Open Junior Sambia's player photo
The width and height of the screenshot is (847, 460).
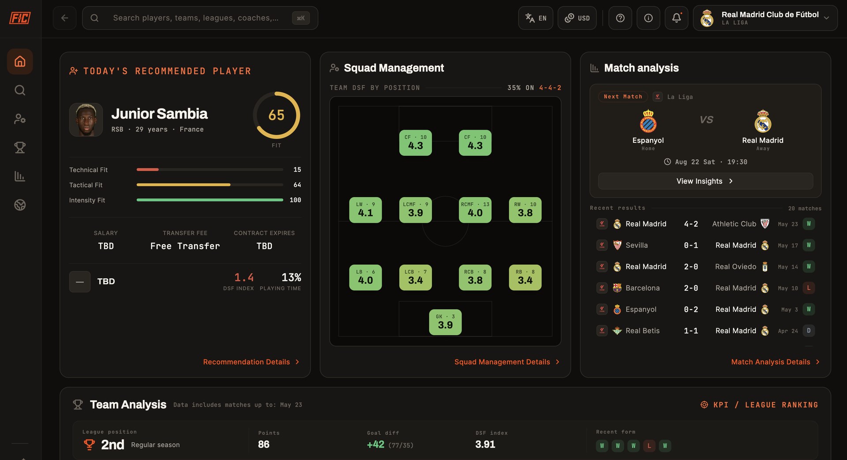point(86,120)
